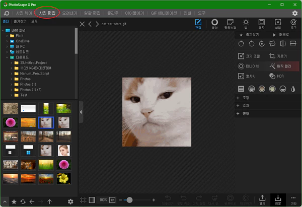Toggle the grid overlay icon in bottom bar
The height and width of the screenshot is (207, 302).
tap(83, 200)
